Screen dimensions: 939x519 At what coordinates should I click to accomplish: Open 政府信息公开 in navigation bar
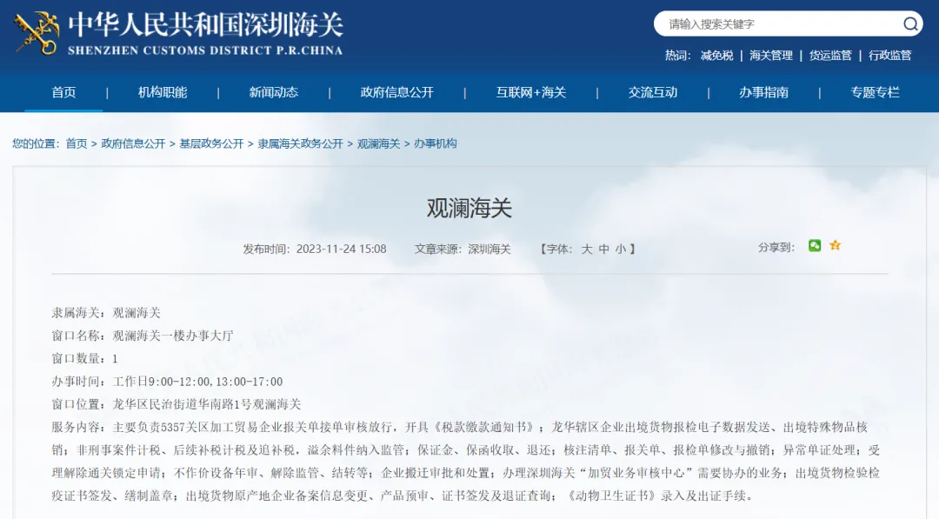[x=397, y=92]
